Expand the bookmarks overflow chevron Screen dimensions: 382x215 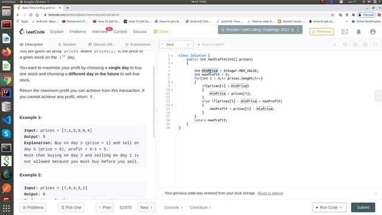point(346,21)
